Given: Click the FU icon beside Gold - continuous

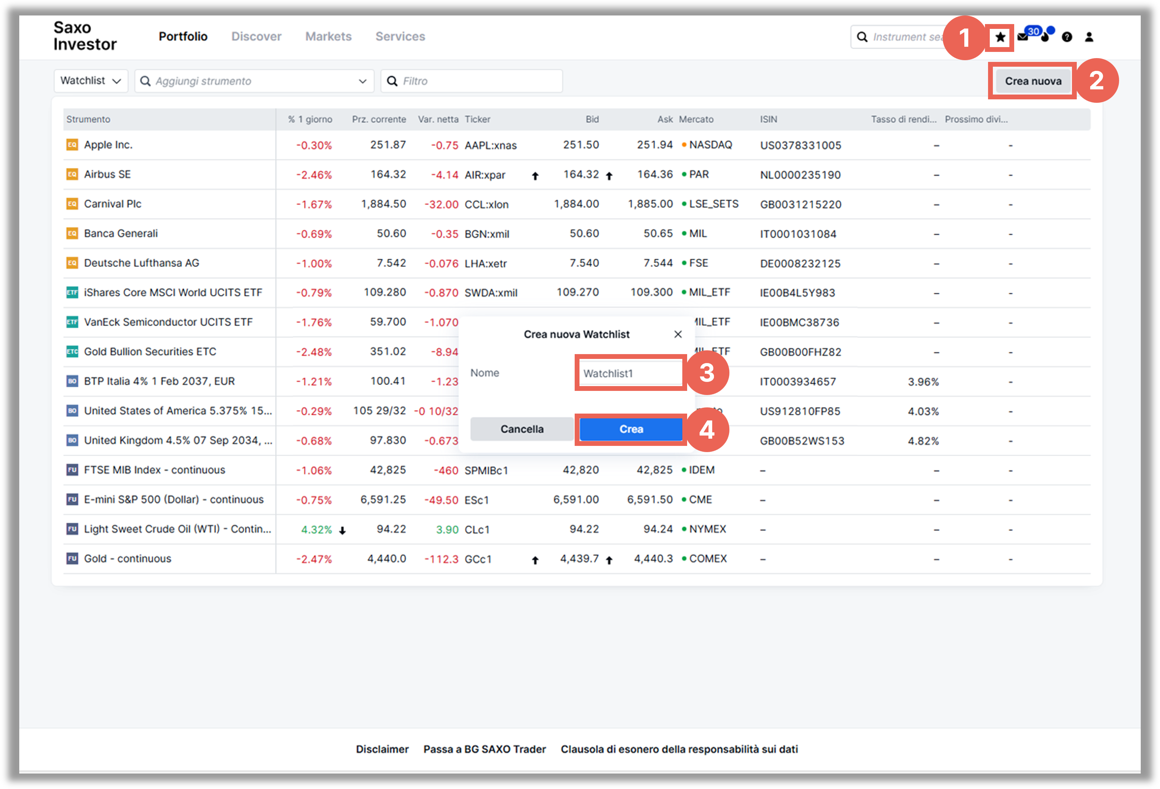Looking at the screenshot, I should point(72,558).
